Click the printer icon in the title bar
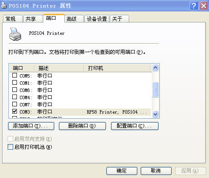Image resolution: width=209 pixels, height=178 pixels. [4, 6]
